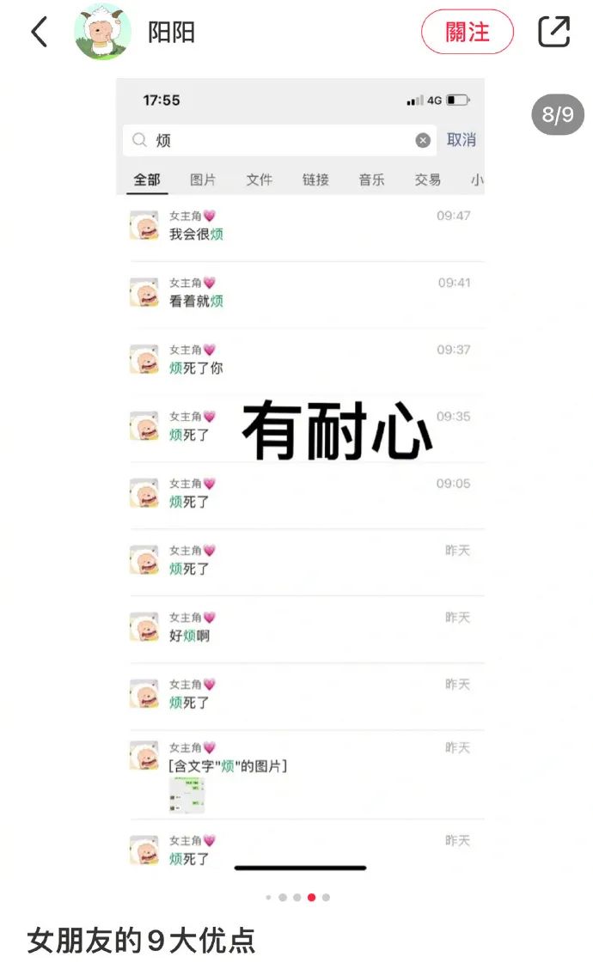The width and height of the screenshot is (593, 969).
Task: Tap the back arrow icon
Action: coord(39,32)
